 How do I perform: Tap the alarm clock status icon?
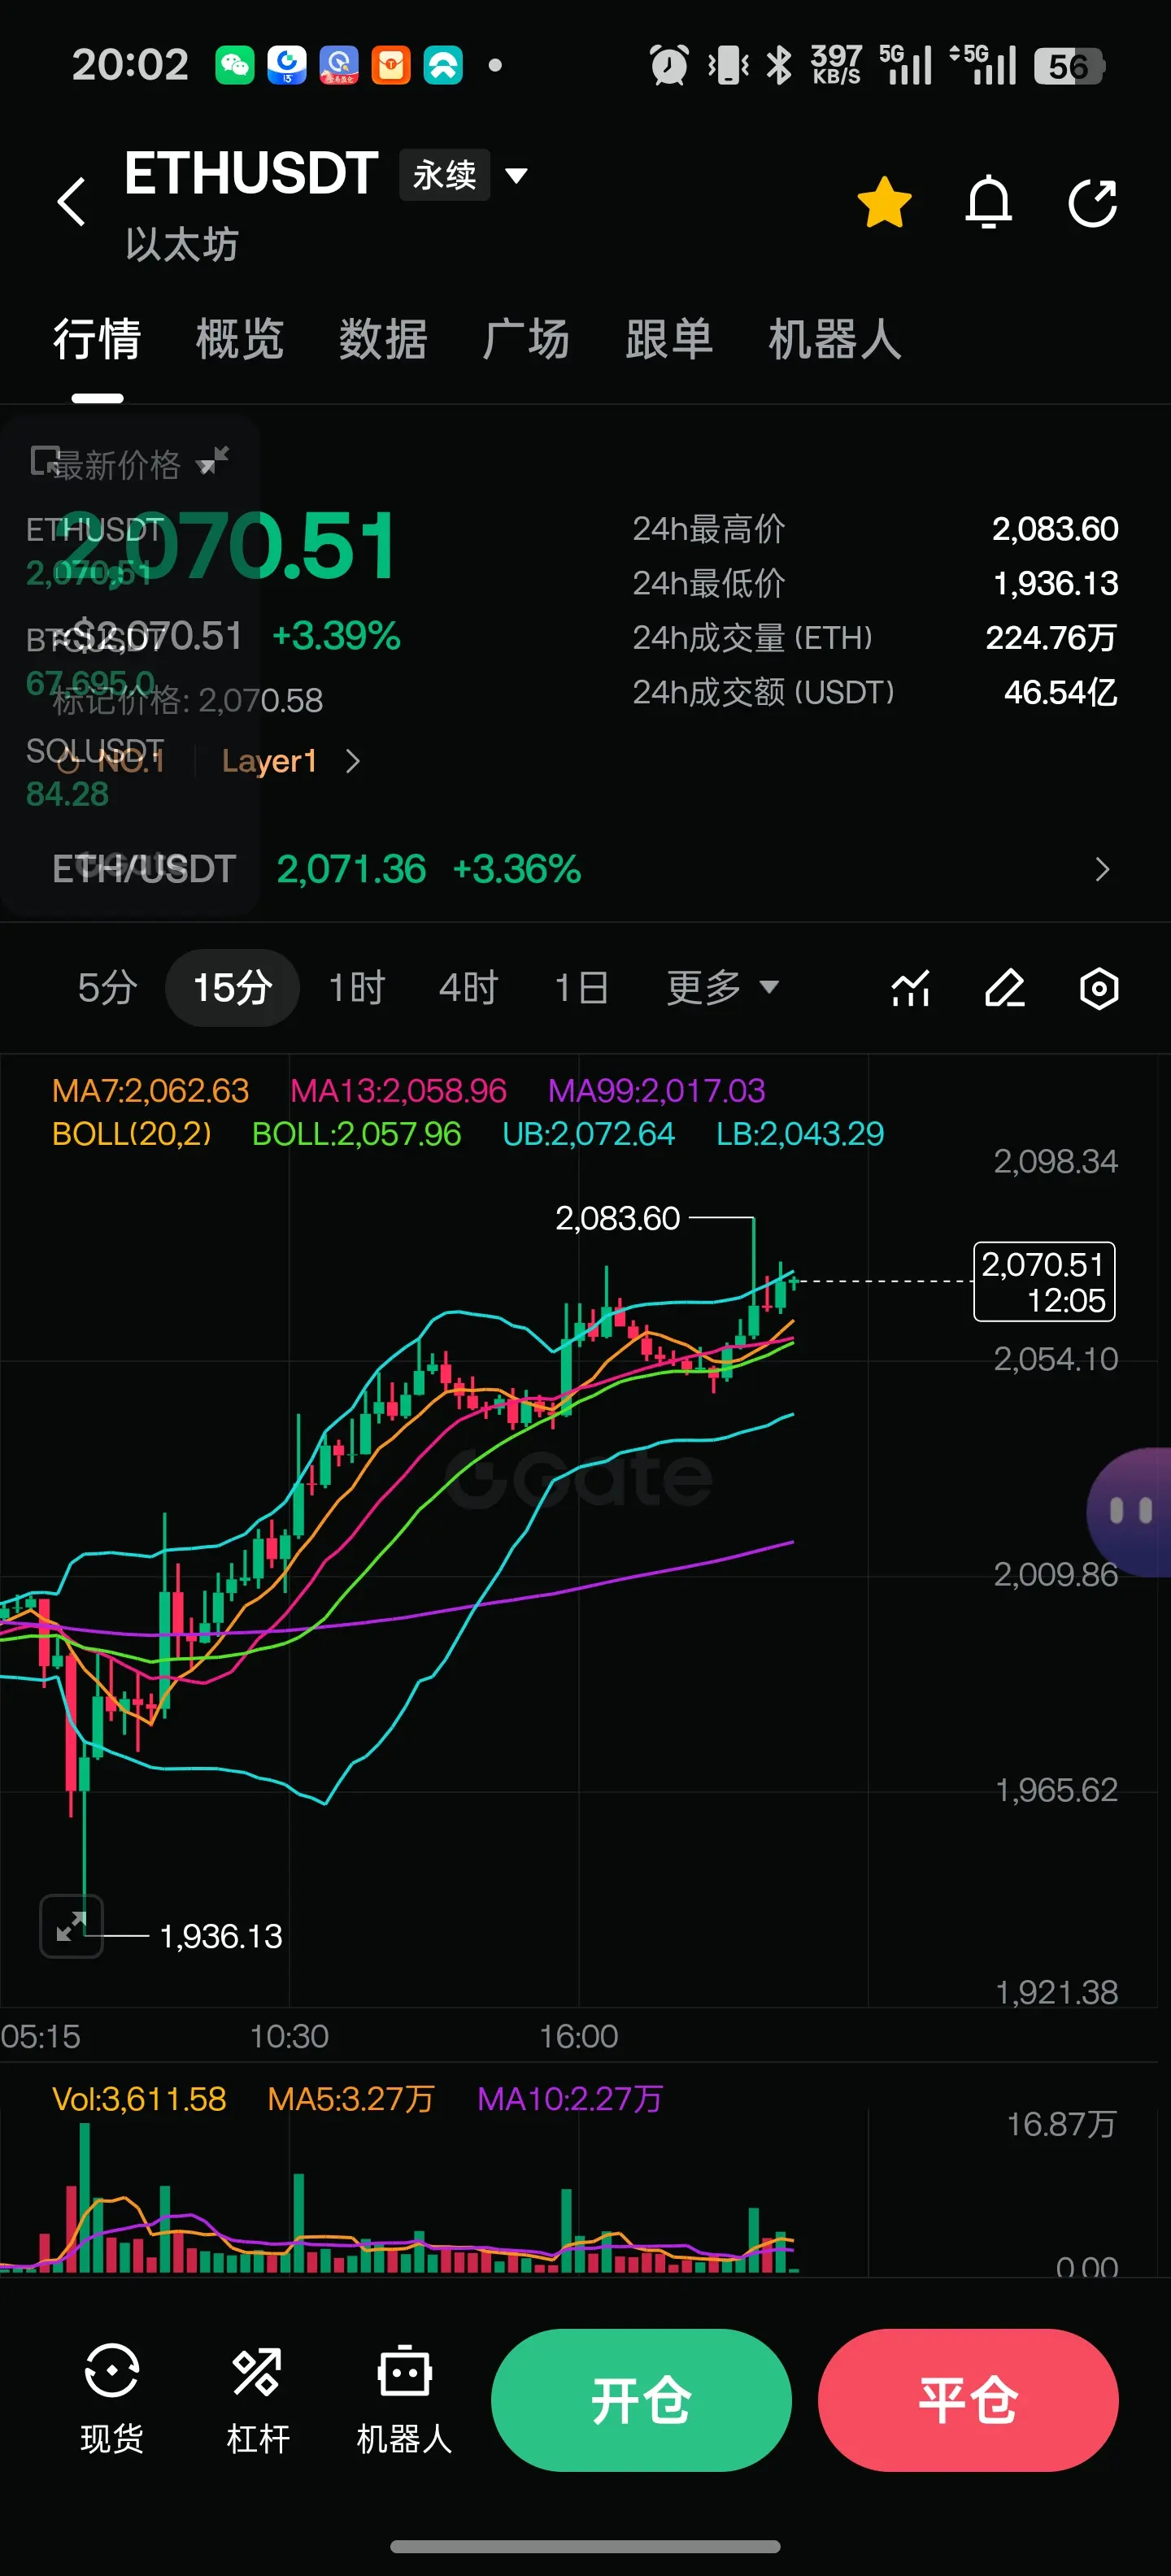pyautogui.click(x=669, y=66)
